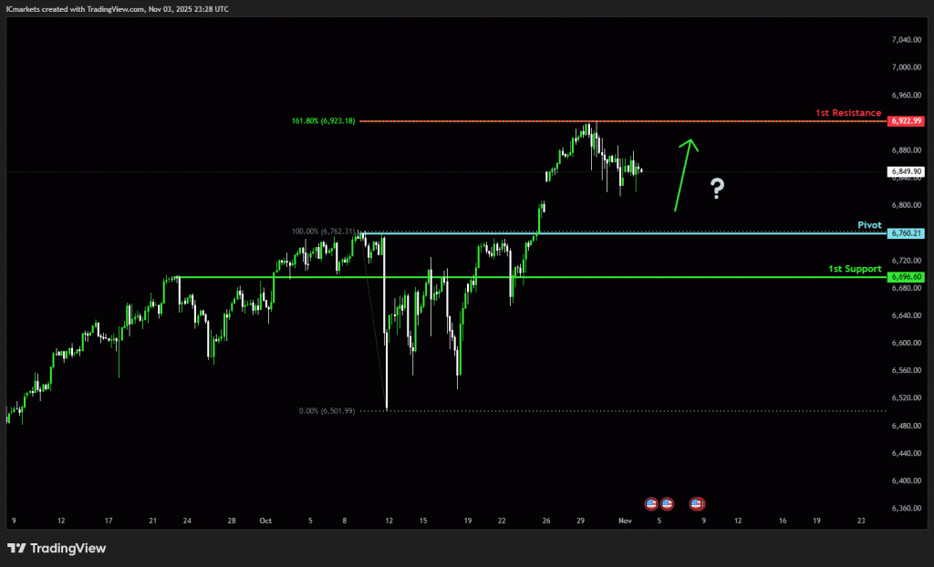Viewport: 934px width, 567px height.
Task: Click the TradingView logo
Action: [57, 548]
